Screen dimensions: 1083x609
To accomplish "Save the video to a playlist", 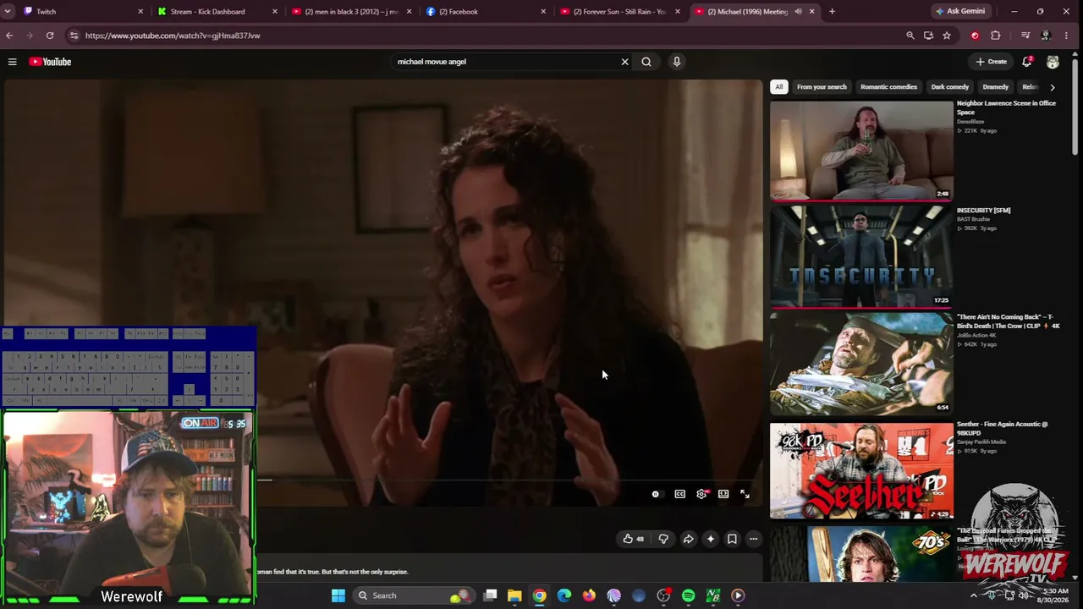I will tap(732, 539).
